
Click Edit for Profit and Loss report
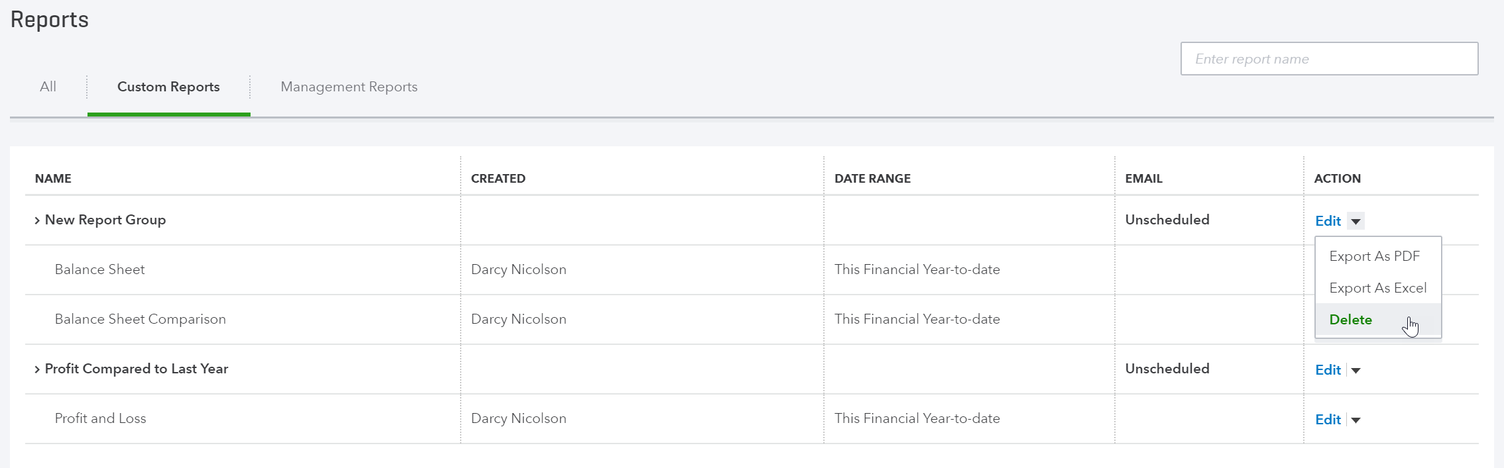pos(1328,420)
